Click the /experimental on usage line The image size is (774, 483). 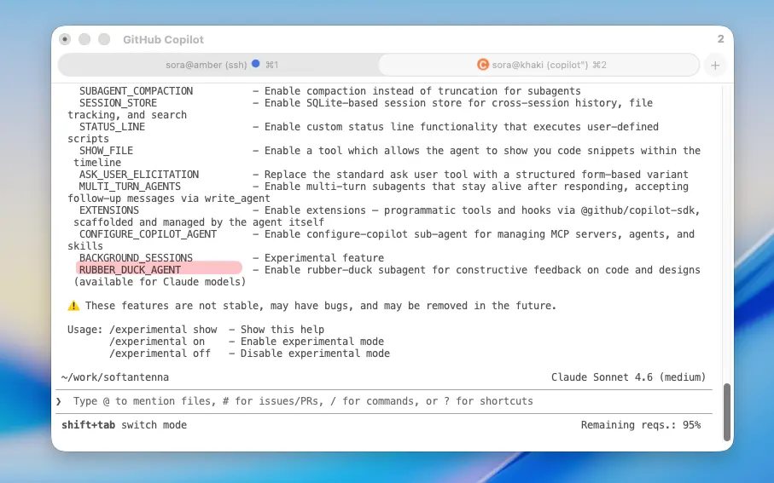pos(247,342)
